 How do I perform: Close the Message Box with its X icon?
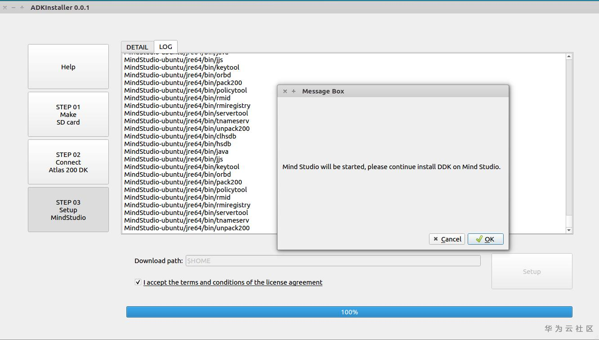(x=285, y=91)
